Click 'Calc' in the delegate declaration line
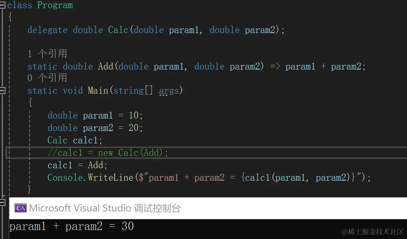The height and width of the screenshot is (239, 407). (118, 30)
